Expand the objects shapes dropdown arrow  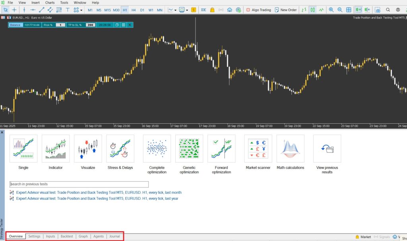point(81,10)
